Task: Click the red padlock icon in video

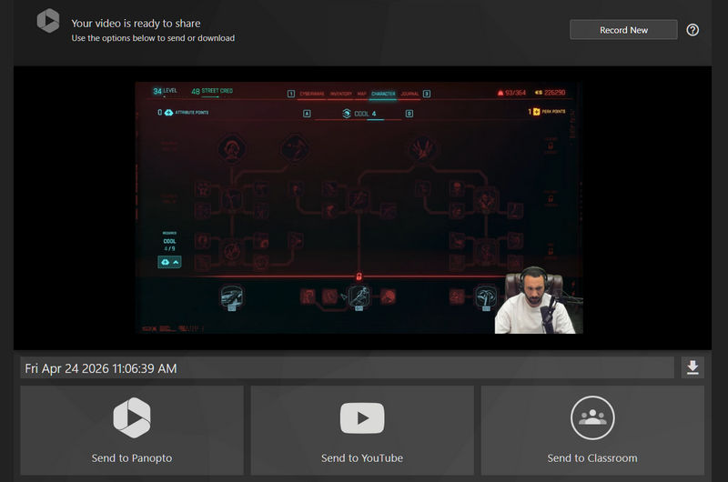Action: [359, 276]
